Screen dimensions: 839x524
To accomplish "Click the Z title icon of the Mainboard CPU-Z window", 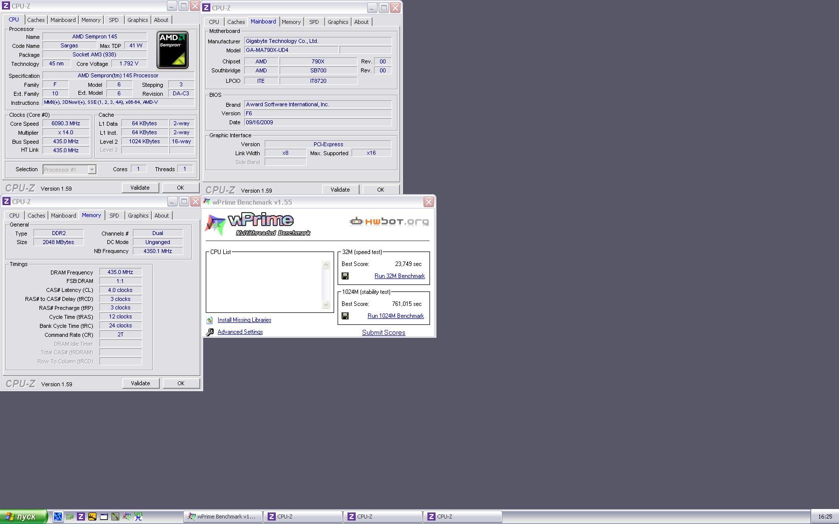I will click(206, 7).
